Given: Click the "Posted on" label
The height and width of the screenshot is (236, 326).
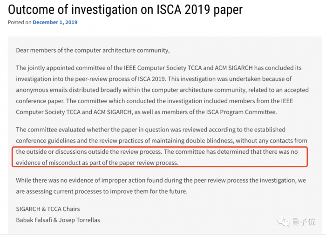Looking at the screenshot, I should [20, 22].
